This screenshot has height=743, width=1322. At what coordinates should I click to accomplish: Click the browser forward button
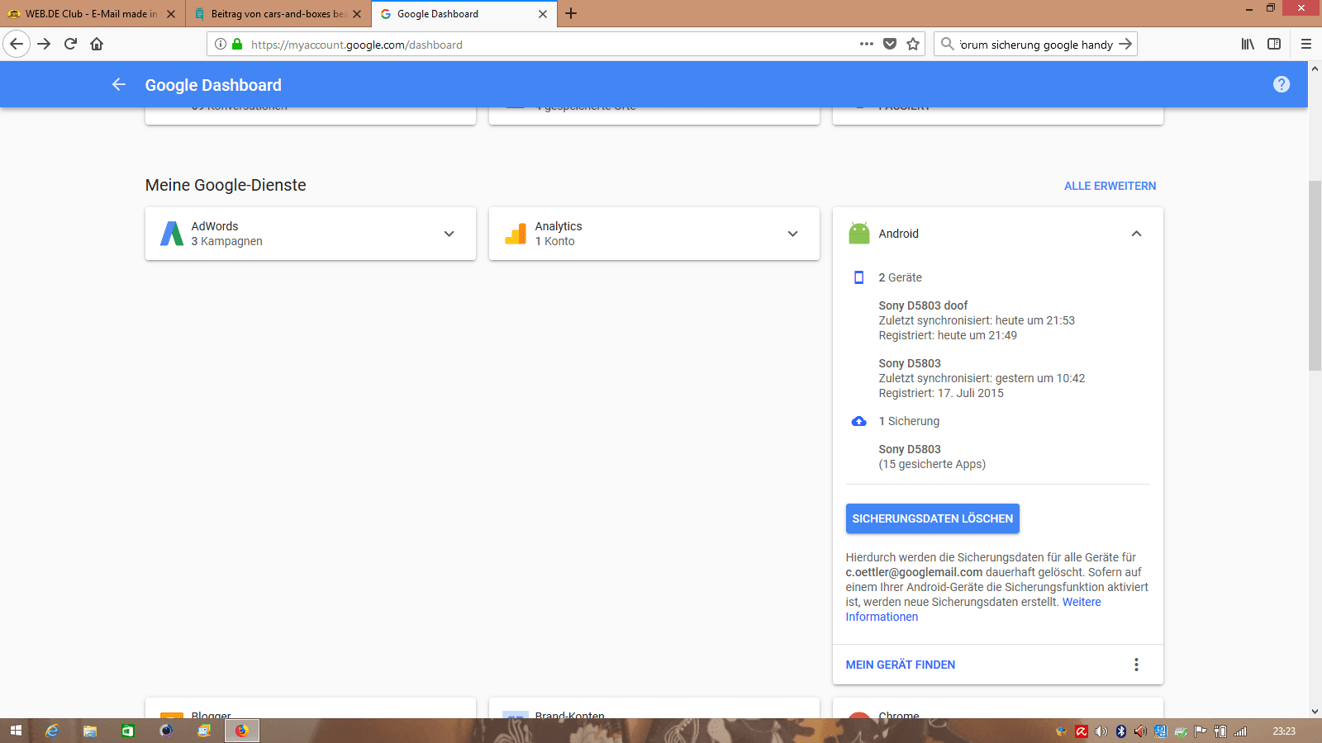pyautogui.click(x=44, y=44)
